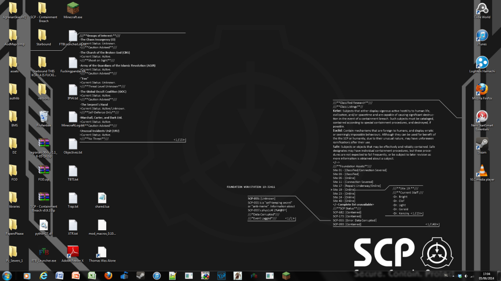Image resolution: width=501 pixels, height=281 pixels.
Task: Select the Mozilla Firefox desktop shortcut
Action: (x=482, y=90)
